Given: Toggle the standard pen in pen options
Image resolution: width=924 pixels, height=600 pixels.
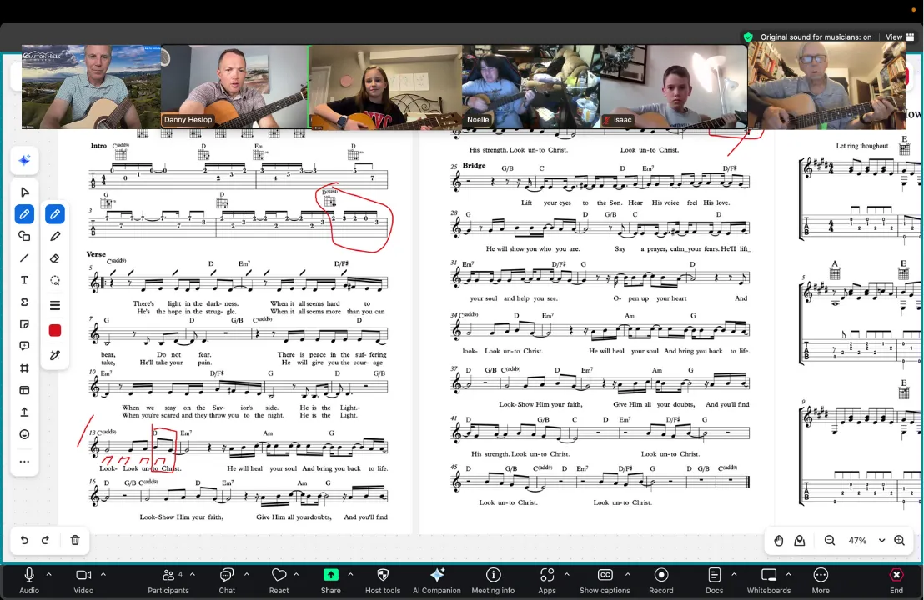Looking at the screenshot, I should tap(55, 213).
